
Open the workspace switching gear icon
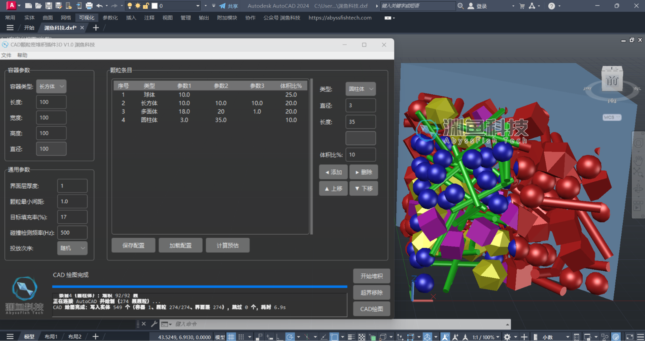pyautogui.click(x=507, y=337)
